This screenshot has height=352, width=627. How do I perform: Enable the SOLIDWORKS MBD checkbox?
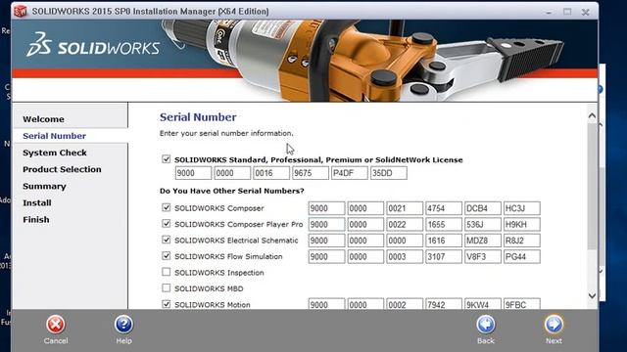pyautogui.click(x=166, y=288)
